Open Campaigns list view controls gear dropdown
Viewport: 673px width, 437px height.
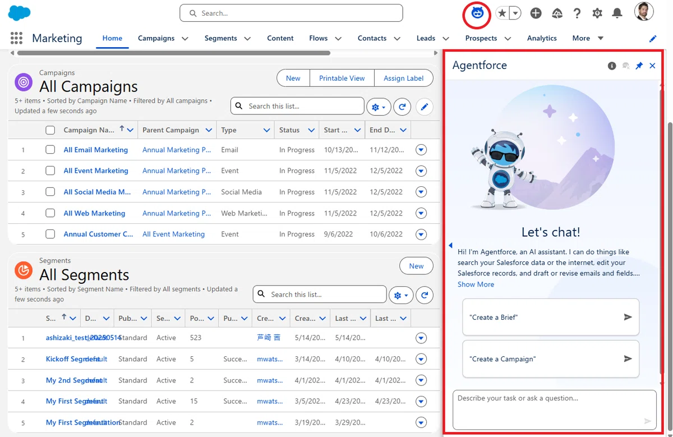coord(379,107)
